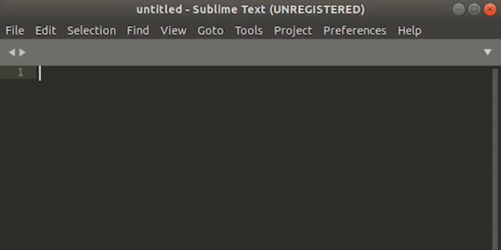Open the tab list dropdown triangle

488,52
